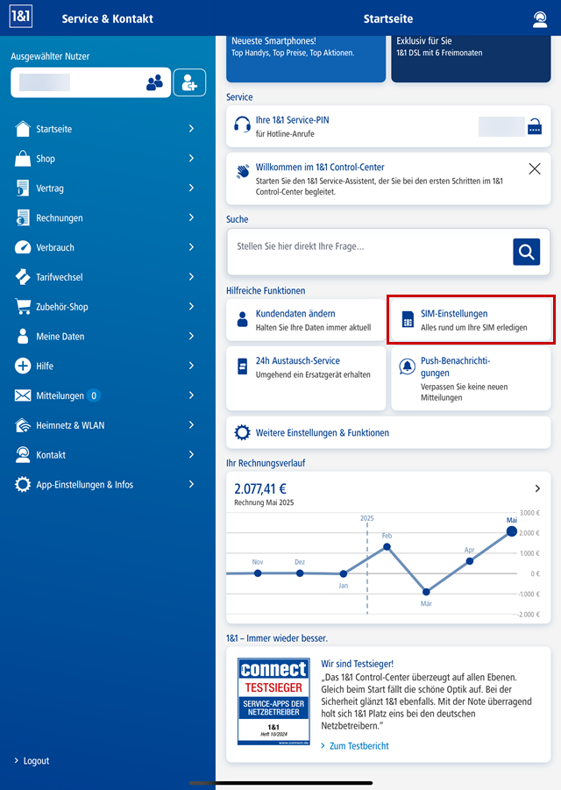Tap the Mitteilungen count badge 0
Screen dimensions: 561x790
[x=94, y=395]
